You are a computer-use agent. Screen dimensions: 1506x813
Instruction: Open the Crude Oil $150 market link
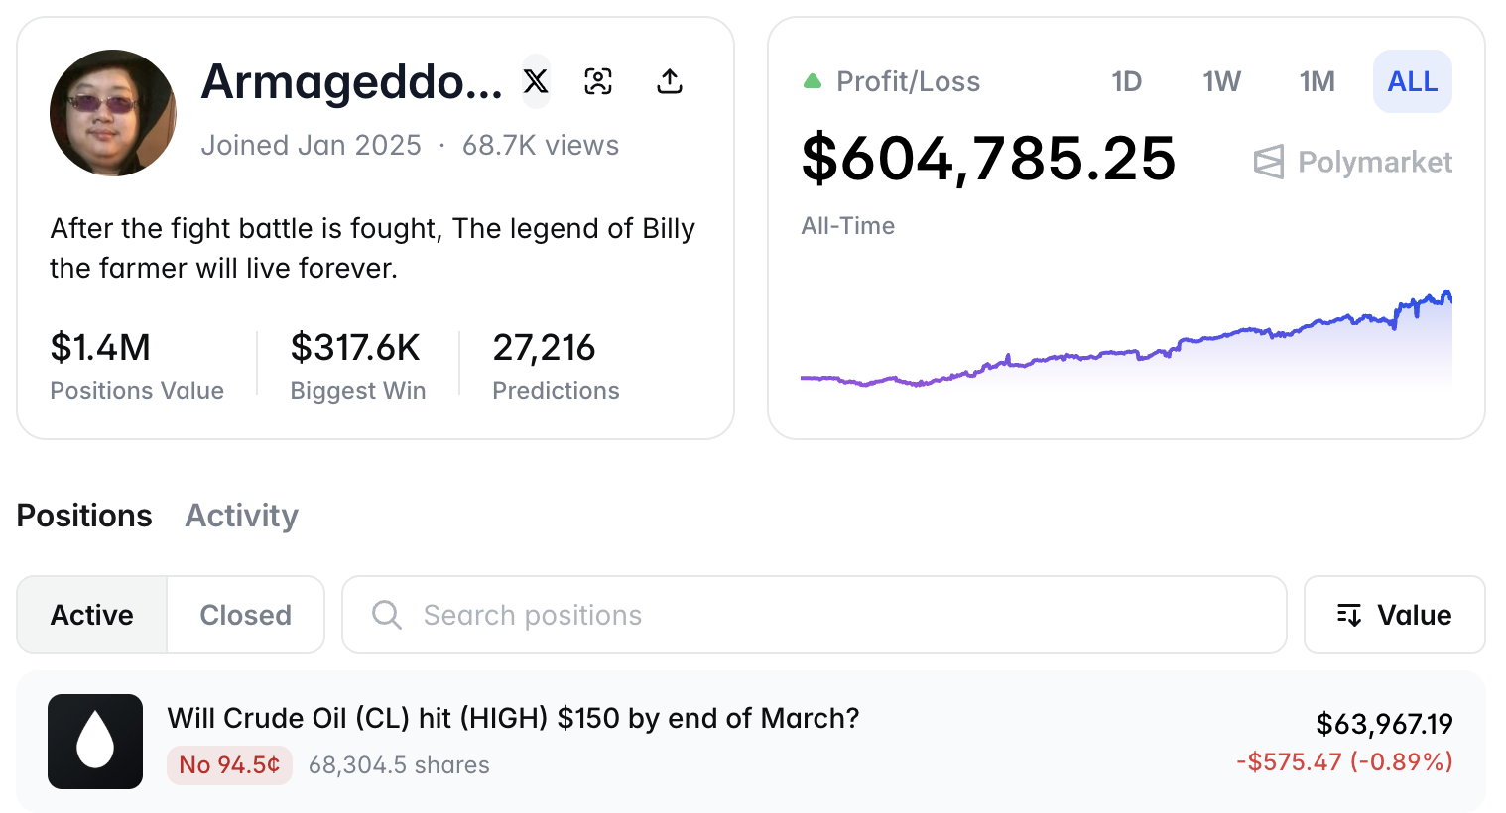[513, 718]
